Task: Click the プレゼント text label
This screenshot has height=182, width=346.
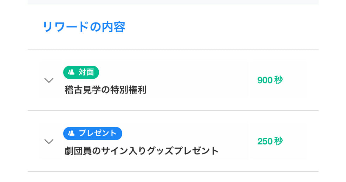Action: 98,134
